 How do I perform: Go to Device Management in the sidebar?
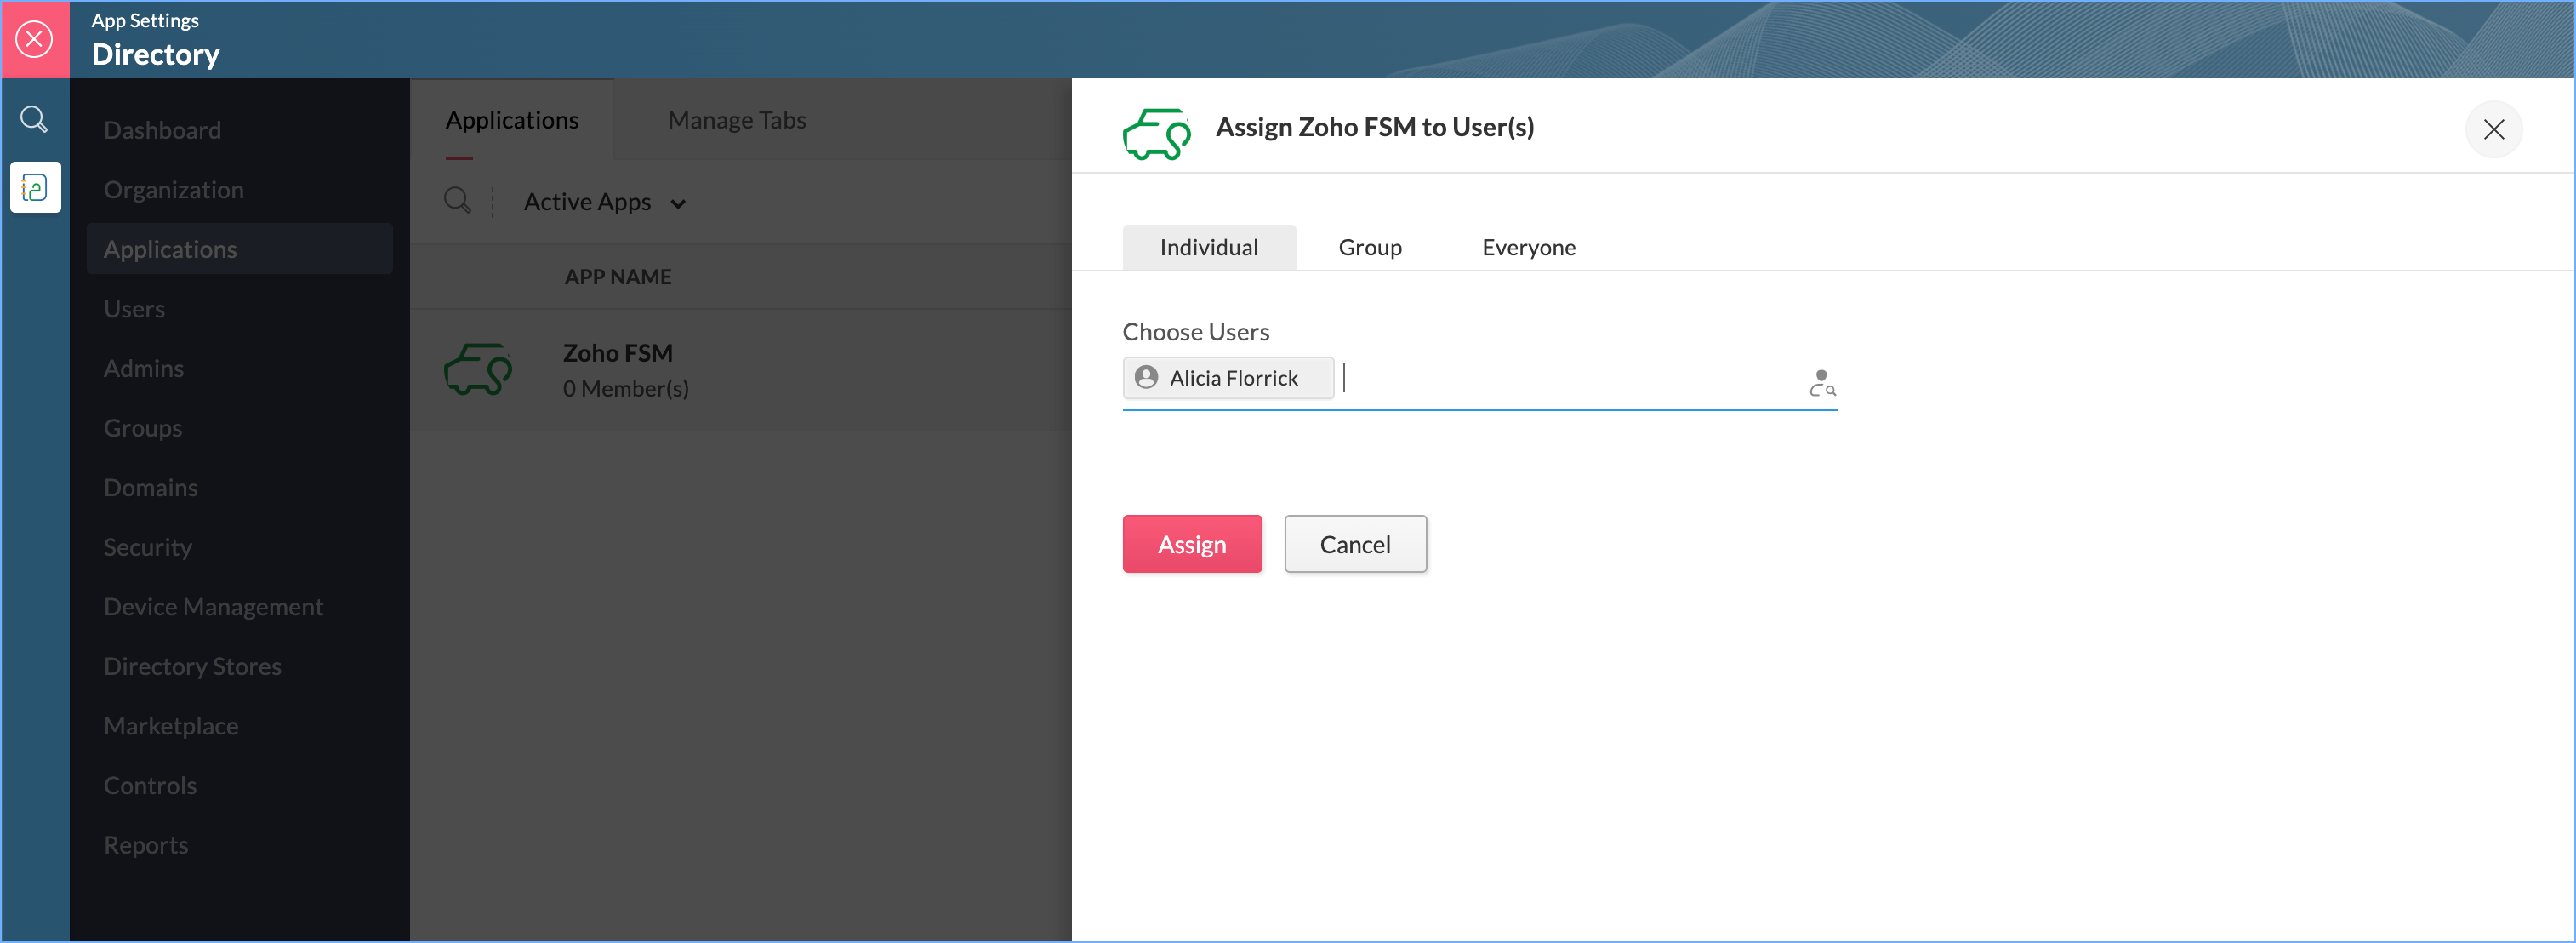213,607
